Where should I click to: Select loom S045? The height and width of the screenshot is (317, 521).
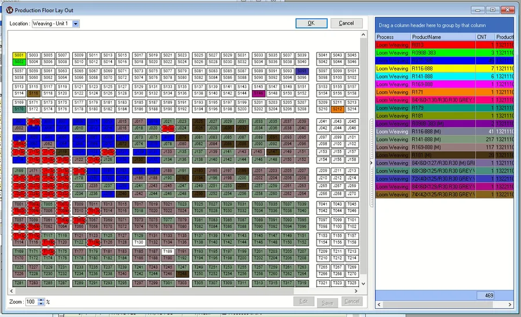point(352,55)
